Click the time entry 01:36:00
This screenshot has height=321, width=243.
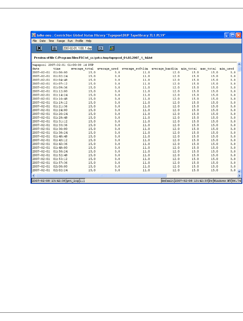60,129
